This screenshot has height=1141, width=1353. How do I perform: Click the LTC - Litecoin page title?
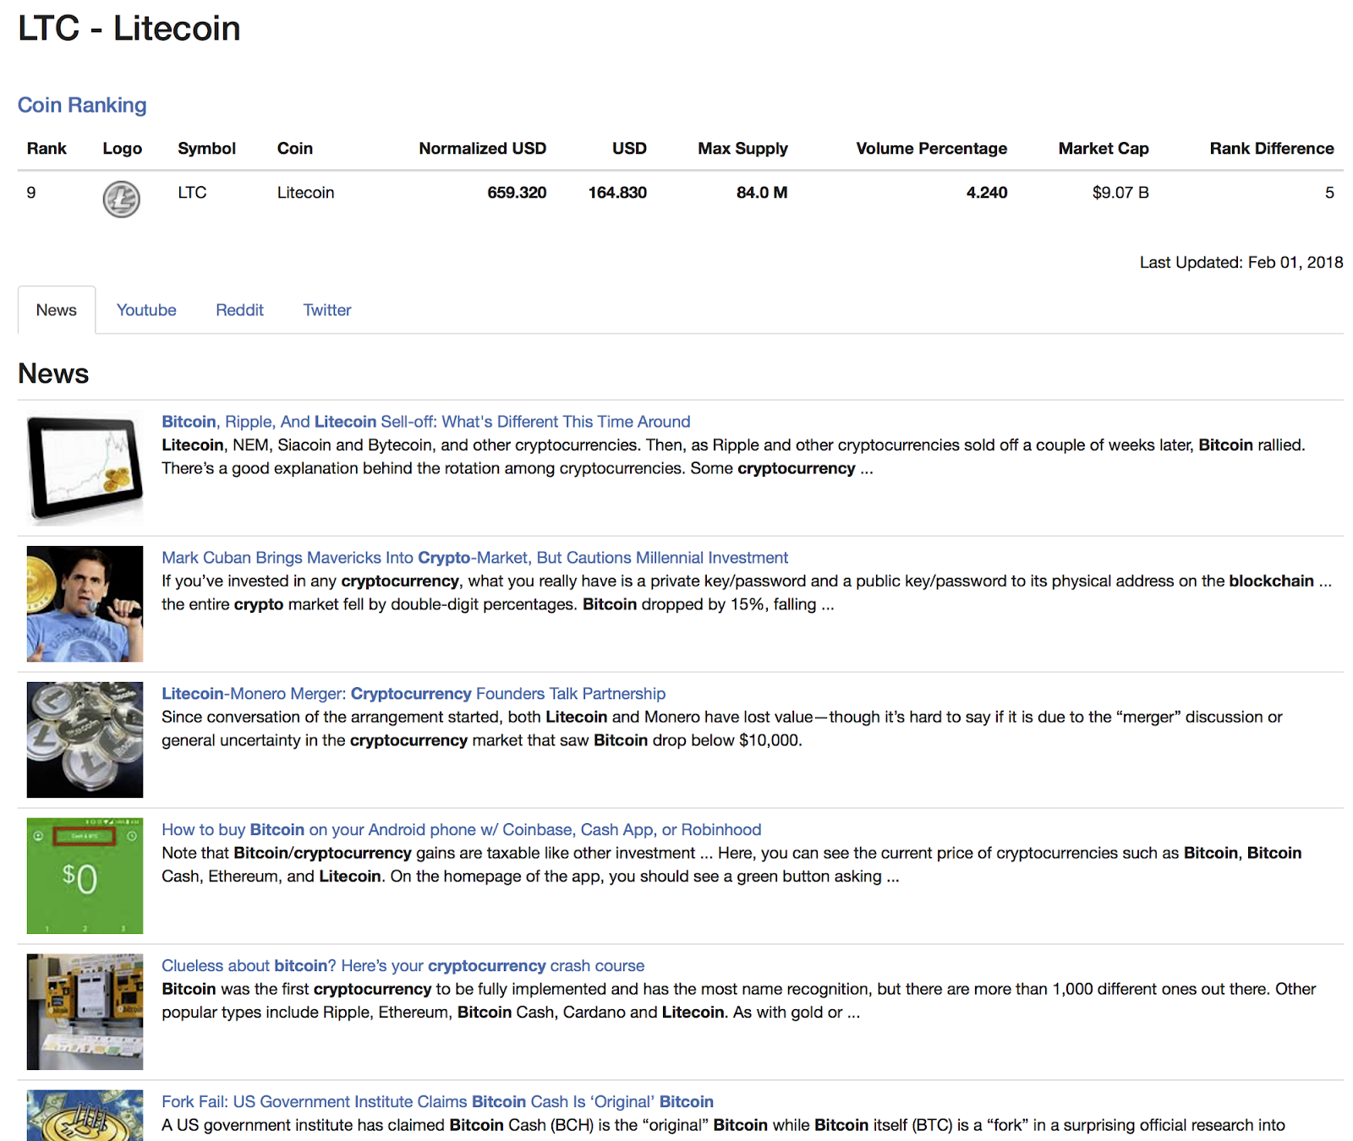click(x=129, y=29)
